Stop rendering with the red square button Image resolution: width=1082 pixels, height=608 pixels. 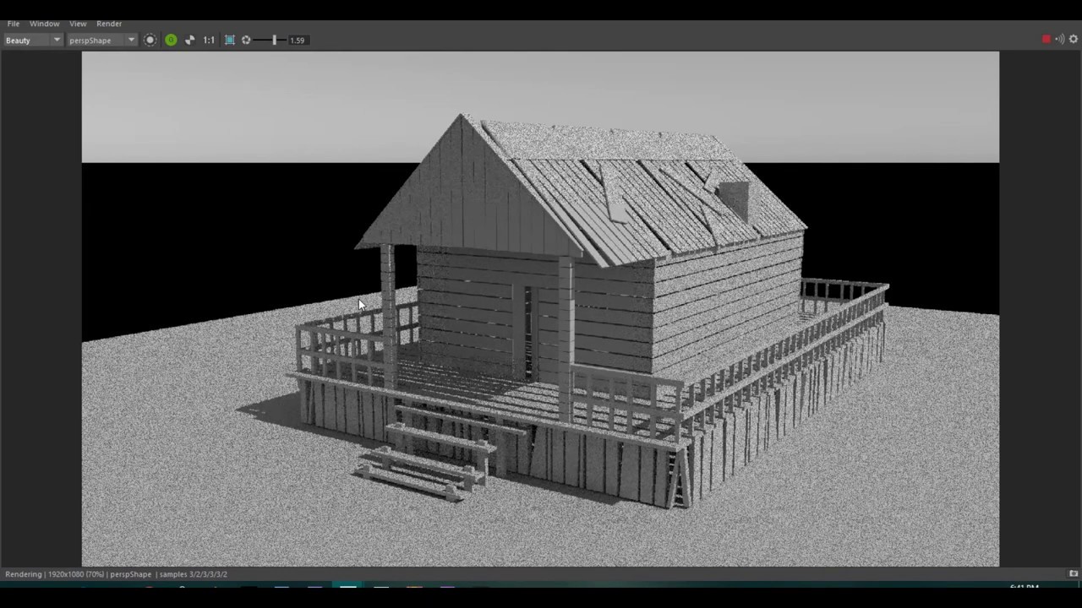(1046, 39)
